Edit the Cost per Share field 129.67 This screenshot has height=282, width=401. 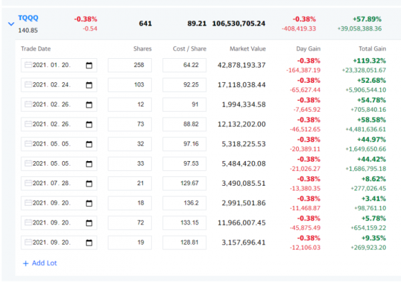[184, 183]
